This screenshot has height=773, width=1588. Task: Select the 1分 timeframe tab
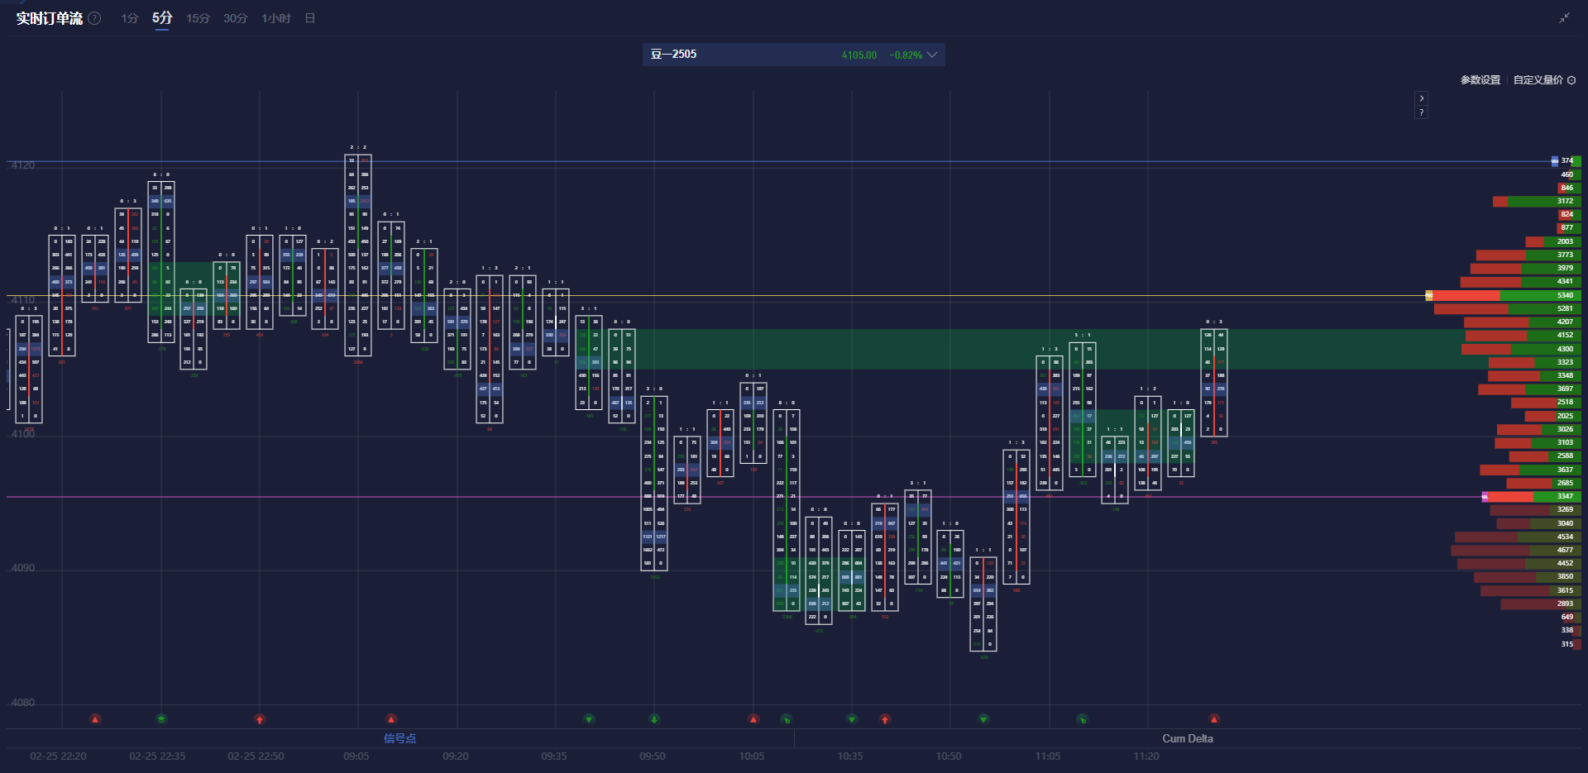[x=129, y=18]
